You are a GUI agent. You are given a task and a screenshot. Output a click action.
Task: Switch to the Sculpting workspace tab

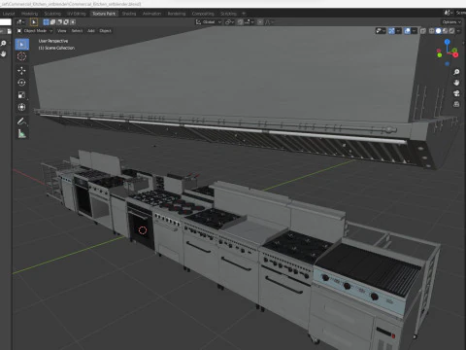pos(52,14)
